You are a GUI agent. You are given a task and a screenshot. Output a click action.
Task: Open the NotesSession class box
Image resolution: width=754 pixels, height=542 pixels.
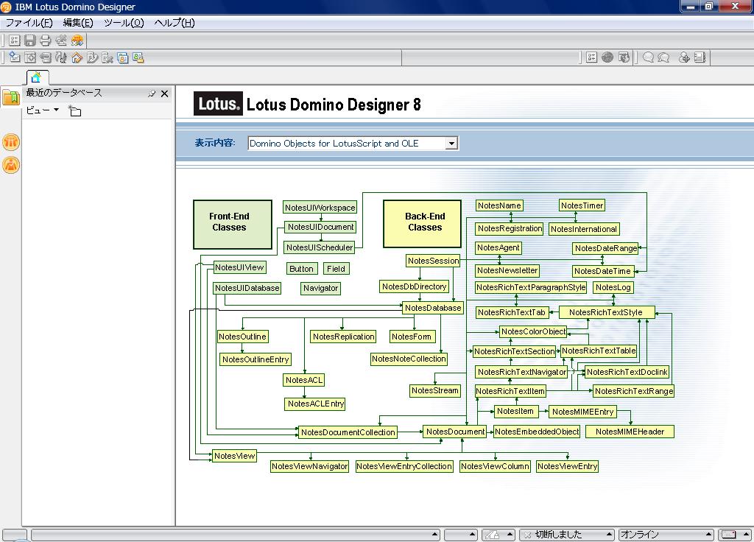432,260
